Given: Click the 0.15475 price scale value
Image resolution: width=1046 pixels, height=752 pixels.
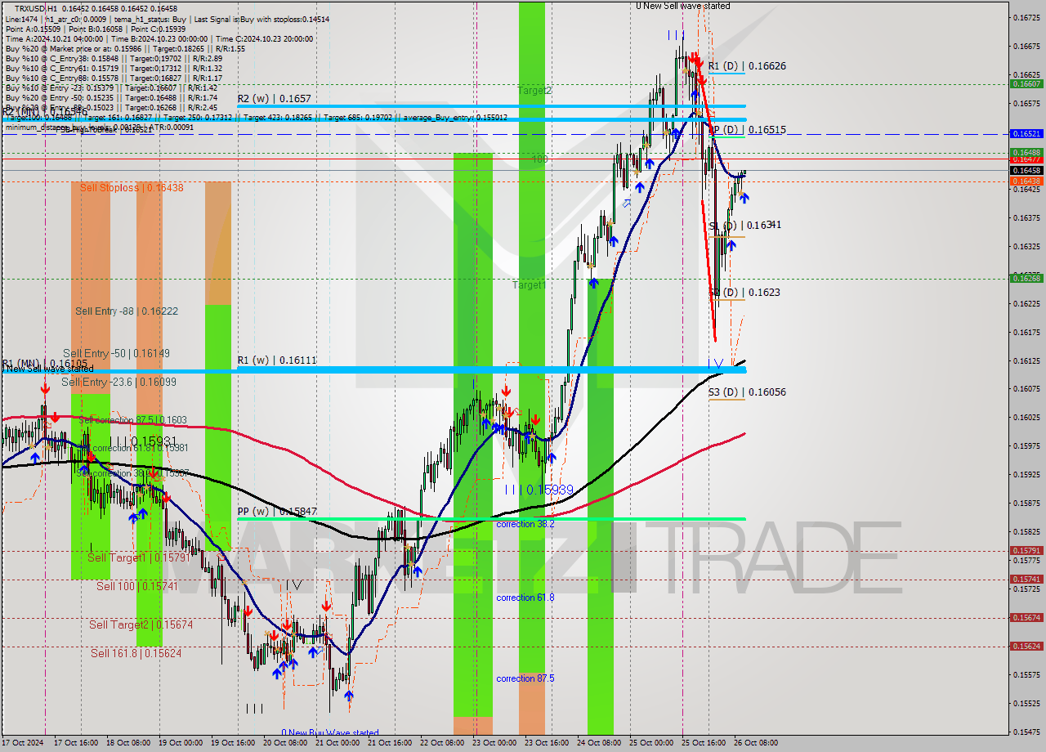Looking at the screenshot, I should (x=1026, y=732).
